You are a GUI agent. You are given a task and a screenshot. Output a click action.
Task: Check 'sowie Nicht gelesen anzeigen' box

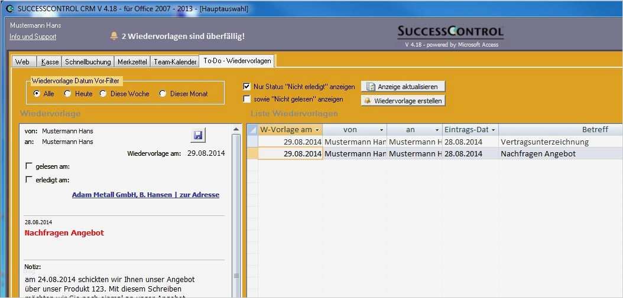point(246,99)
